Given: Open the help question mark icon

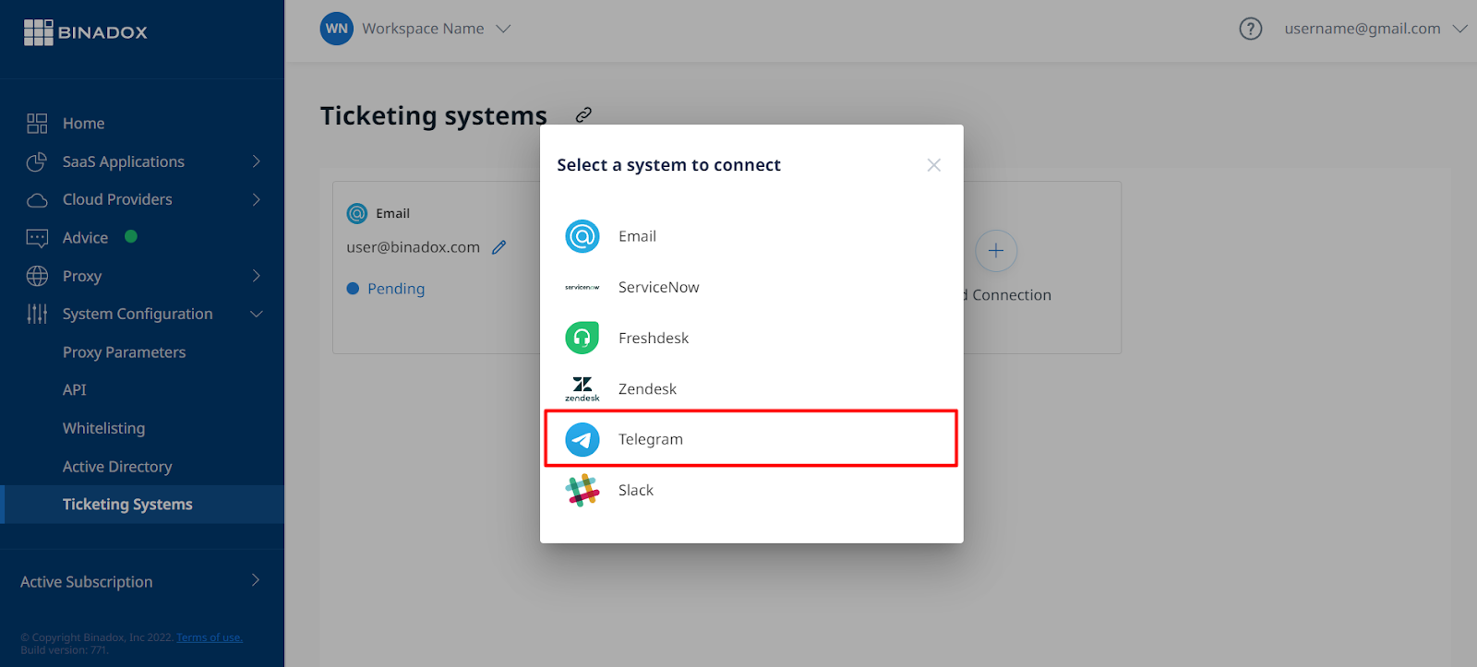Looking at the screenshot, I should pyautogui.click(x=1251, y=29).
